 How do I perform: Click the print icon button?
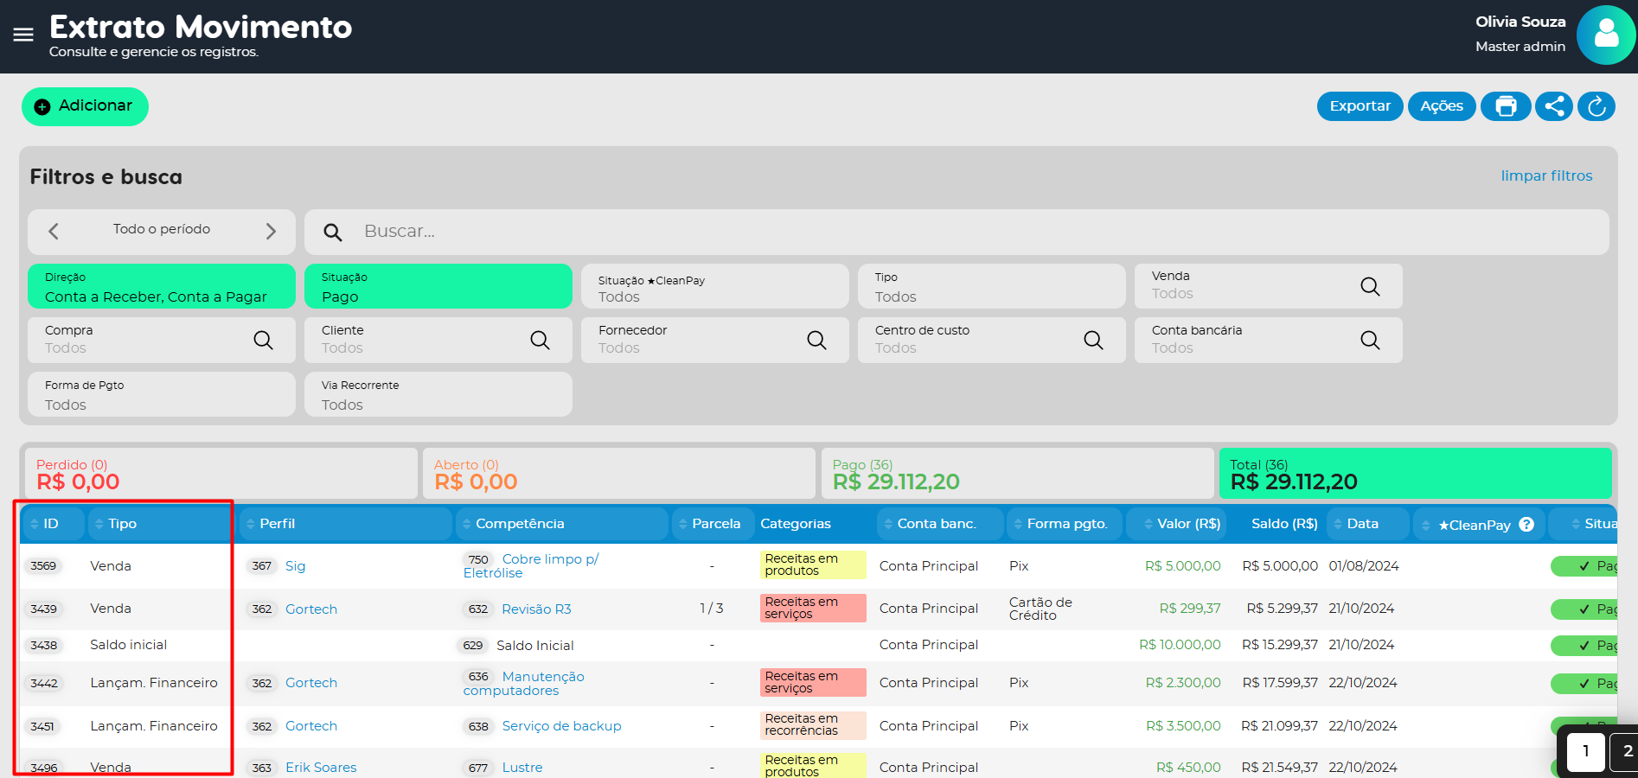1506,106
